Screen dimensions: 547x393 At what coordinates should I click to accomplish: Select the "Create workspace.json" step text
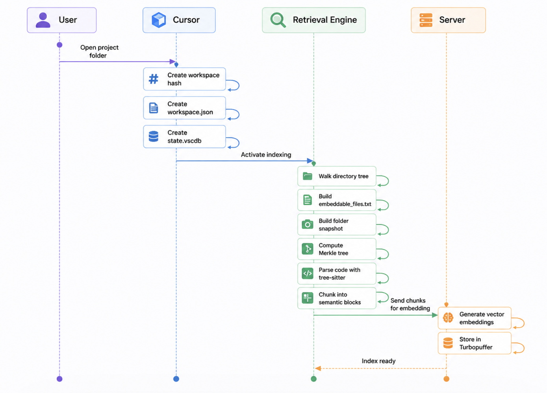190,108
